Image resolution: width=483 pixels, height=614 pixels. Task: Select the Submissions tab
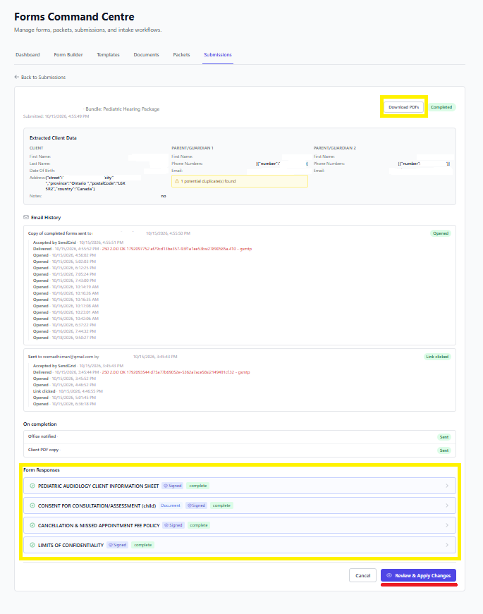(x=218, y=55)
